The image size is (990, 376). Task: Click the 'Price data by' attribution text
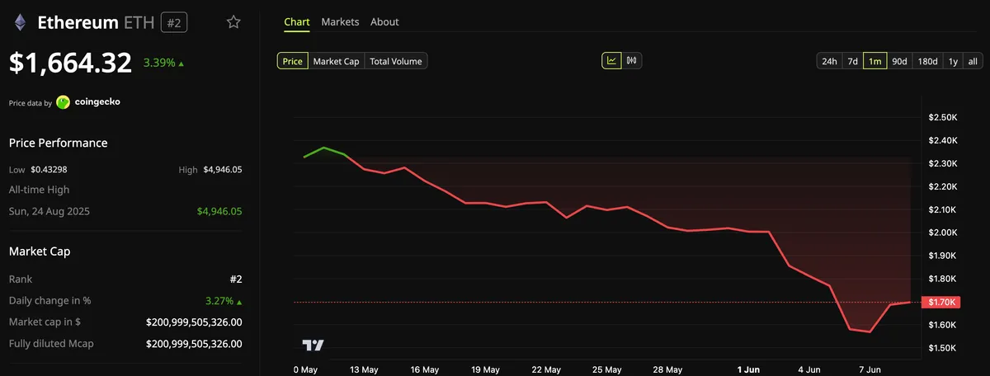(x=30, y=103)
